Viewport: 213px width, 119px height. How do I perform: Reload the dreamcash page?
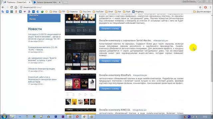(x=12, y=7)
